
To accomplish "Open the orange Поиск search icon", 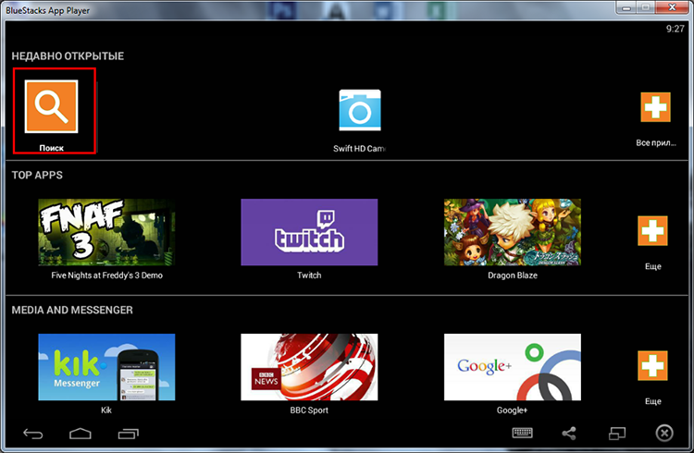I will point(51,106).
